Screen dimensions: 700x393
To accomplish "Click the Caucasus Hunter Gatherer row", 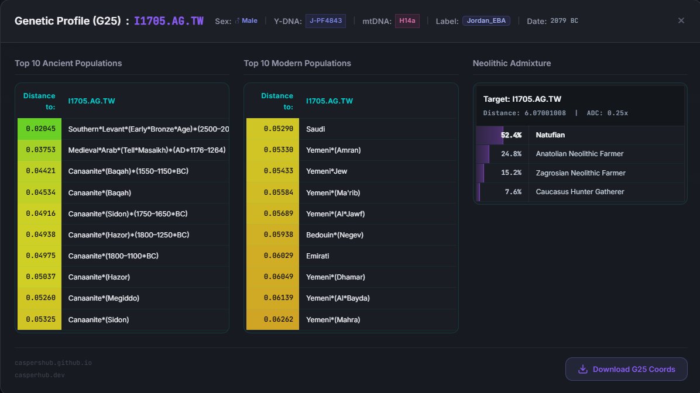I will [580, 192].
